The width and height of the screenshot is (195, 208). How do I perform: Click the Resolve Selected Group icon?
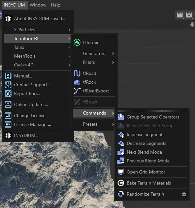click(x=121, y=126)
